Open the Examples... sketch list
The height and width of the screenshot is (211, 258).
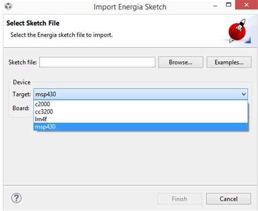tap(229, 62)
